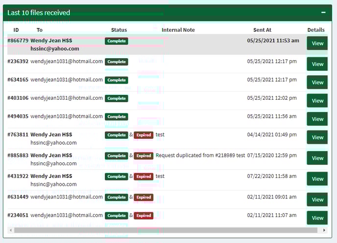Click View for file #403106

(317, 101)
